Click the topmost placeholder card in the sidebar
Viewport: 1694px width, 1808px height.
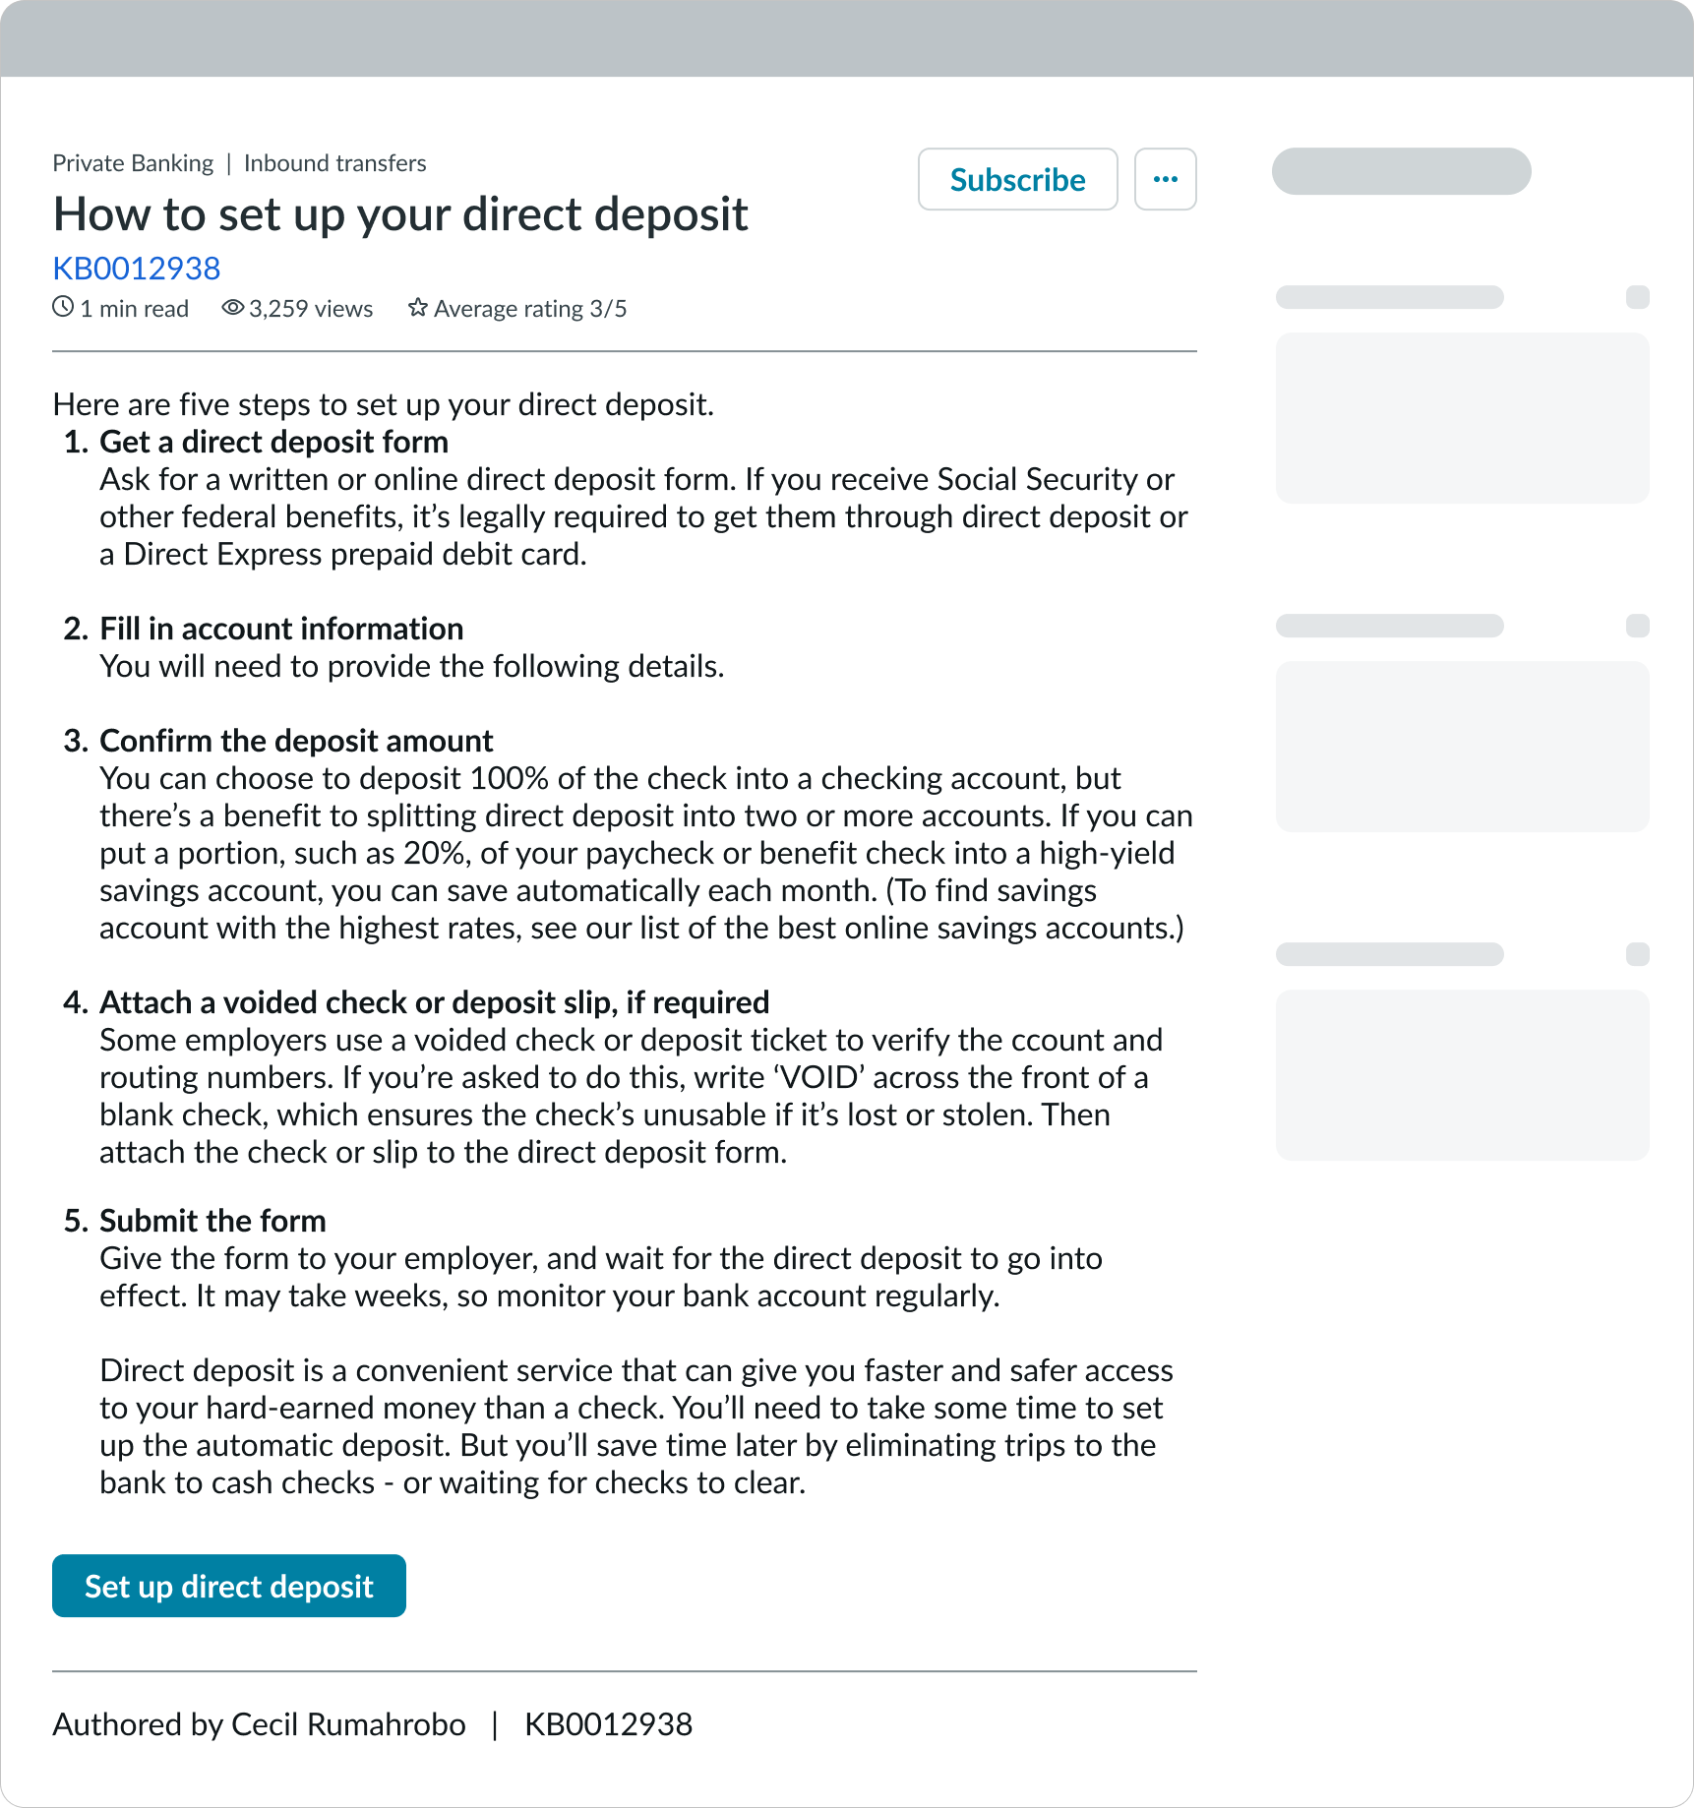[x=1462, y=418]
